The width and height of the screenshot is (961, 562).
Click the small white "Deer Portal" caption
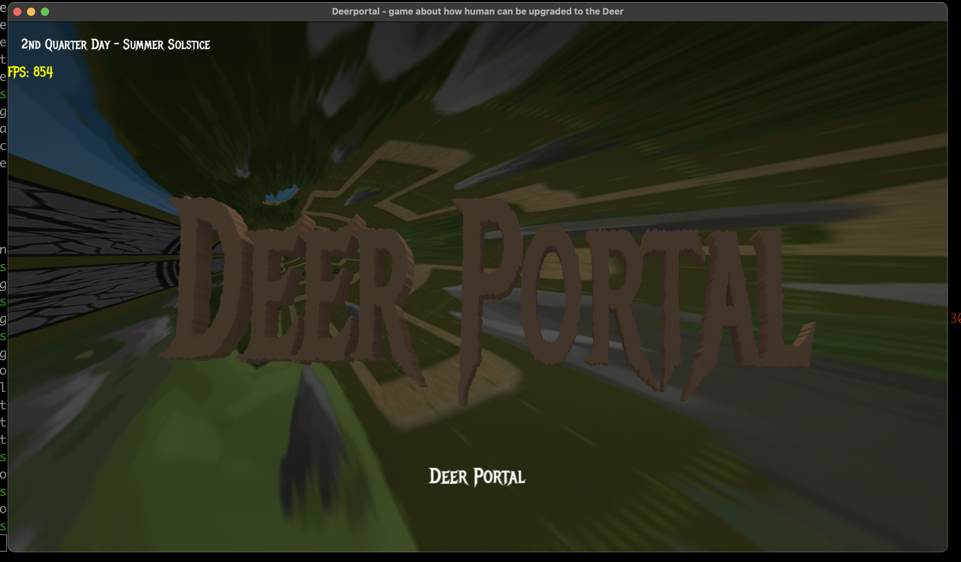[477, 477]
